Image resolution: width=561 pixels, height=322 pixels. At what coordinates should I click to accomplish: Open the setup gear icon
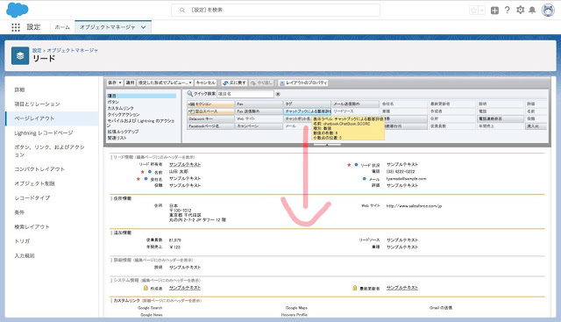pyautogui.click(x=520, y=10)
